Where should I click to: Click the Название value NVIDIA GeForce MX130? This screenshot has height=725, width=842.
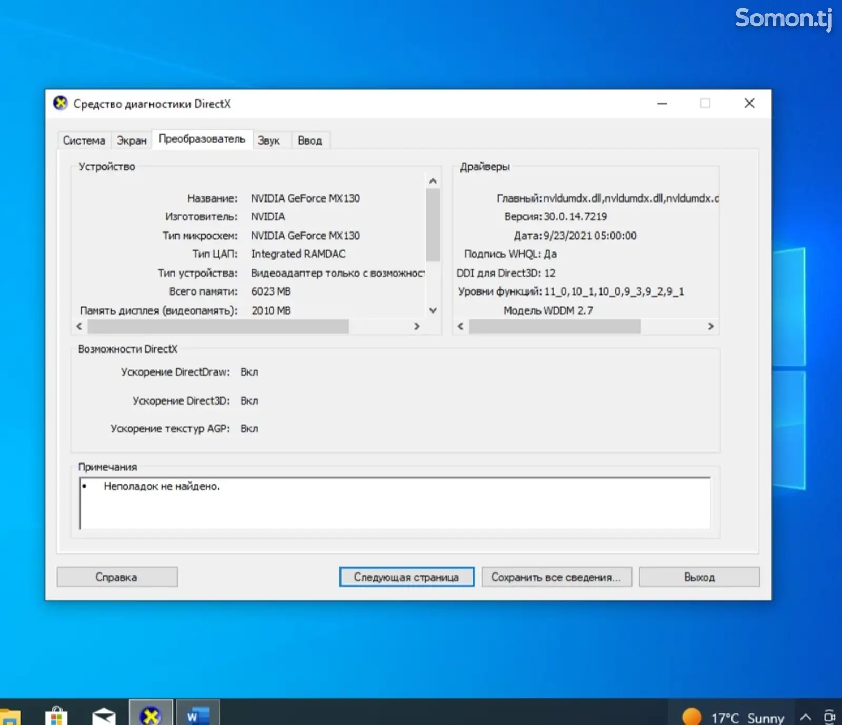(x=305, y=198)
